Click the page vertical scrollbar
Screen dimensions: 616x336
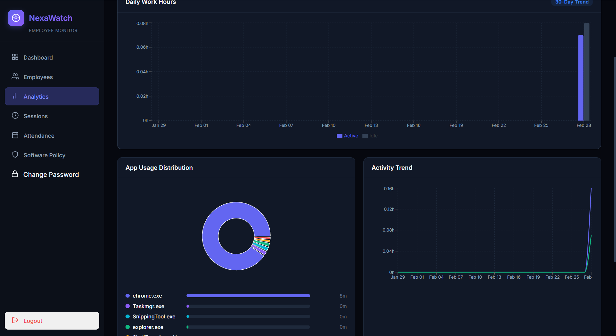[x=614, y=160]
